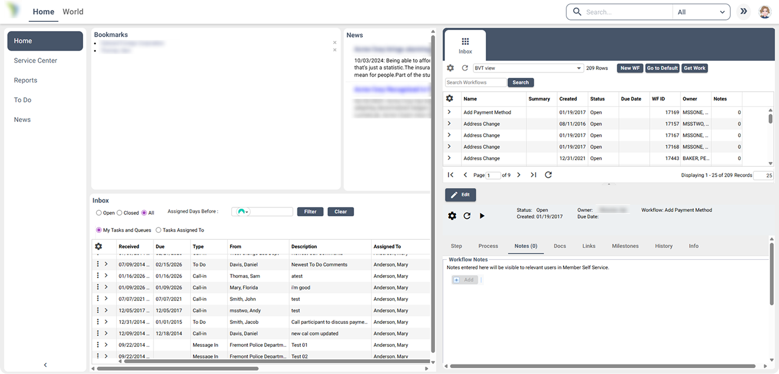Open the user avatar menu
The height and width of the screenshot is (374, 779).
pyautogui.click(x=765, y=12)
